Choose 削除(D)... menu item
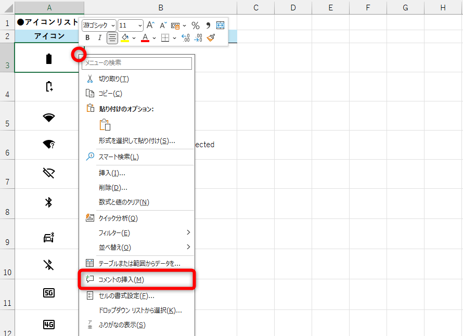Screen dimensions: 463x336 tap(137, 187)
